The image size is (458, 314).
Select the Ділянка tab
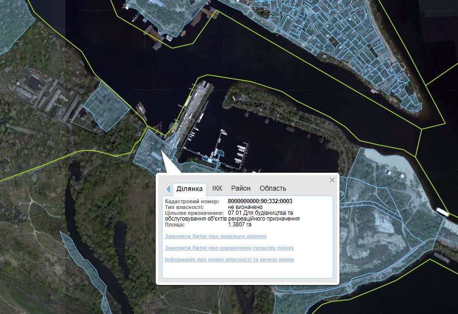point(189,189)
